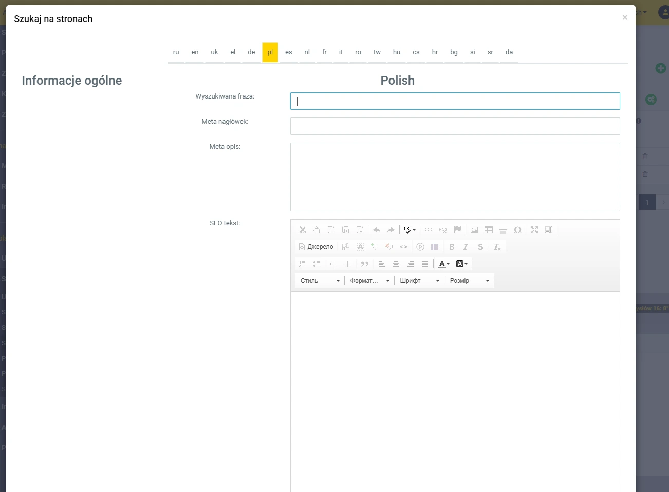669x492 pixels.
Task: Click the Meta nagłówek input field
Action: 455,126
